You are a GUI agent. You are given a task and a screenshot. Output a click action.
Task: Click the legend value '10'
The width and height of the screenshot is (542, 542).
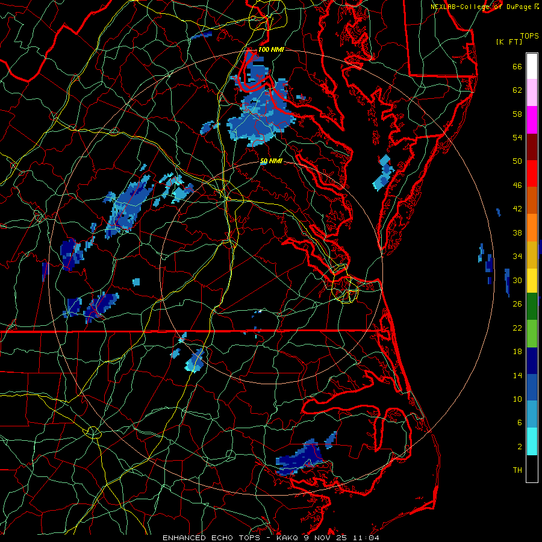517,399
